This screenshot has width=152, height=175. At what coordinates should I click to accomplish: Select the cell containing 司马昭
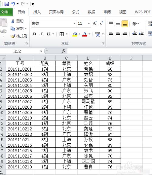[x=88, y=161]
